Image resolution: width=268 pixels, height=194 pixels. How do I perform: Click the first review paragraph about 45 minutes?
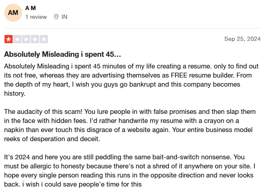tap(131, 80)
